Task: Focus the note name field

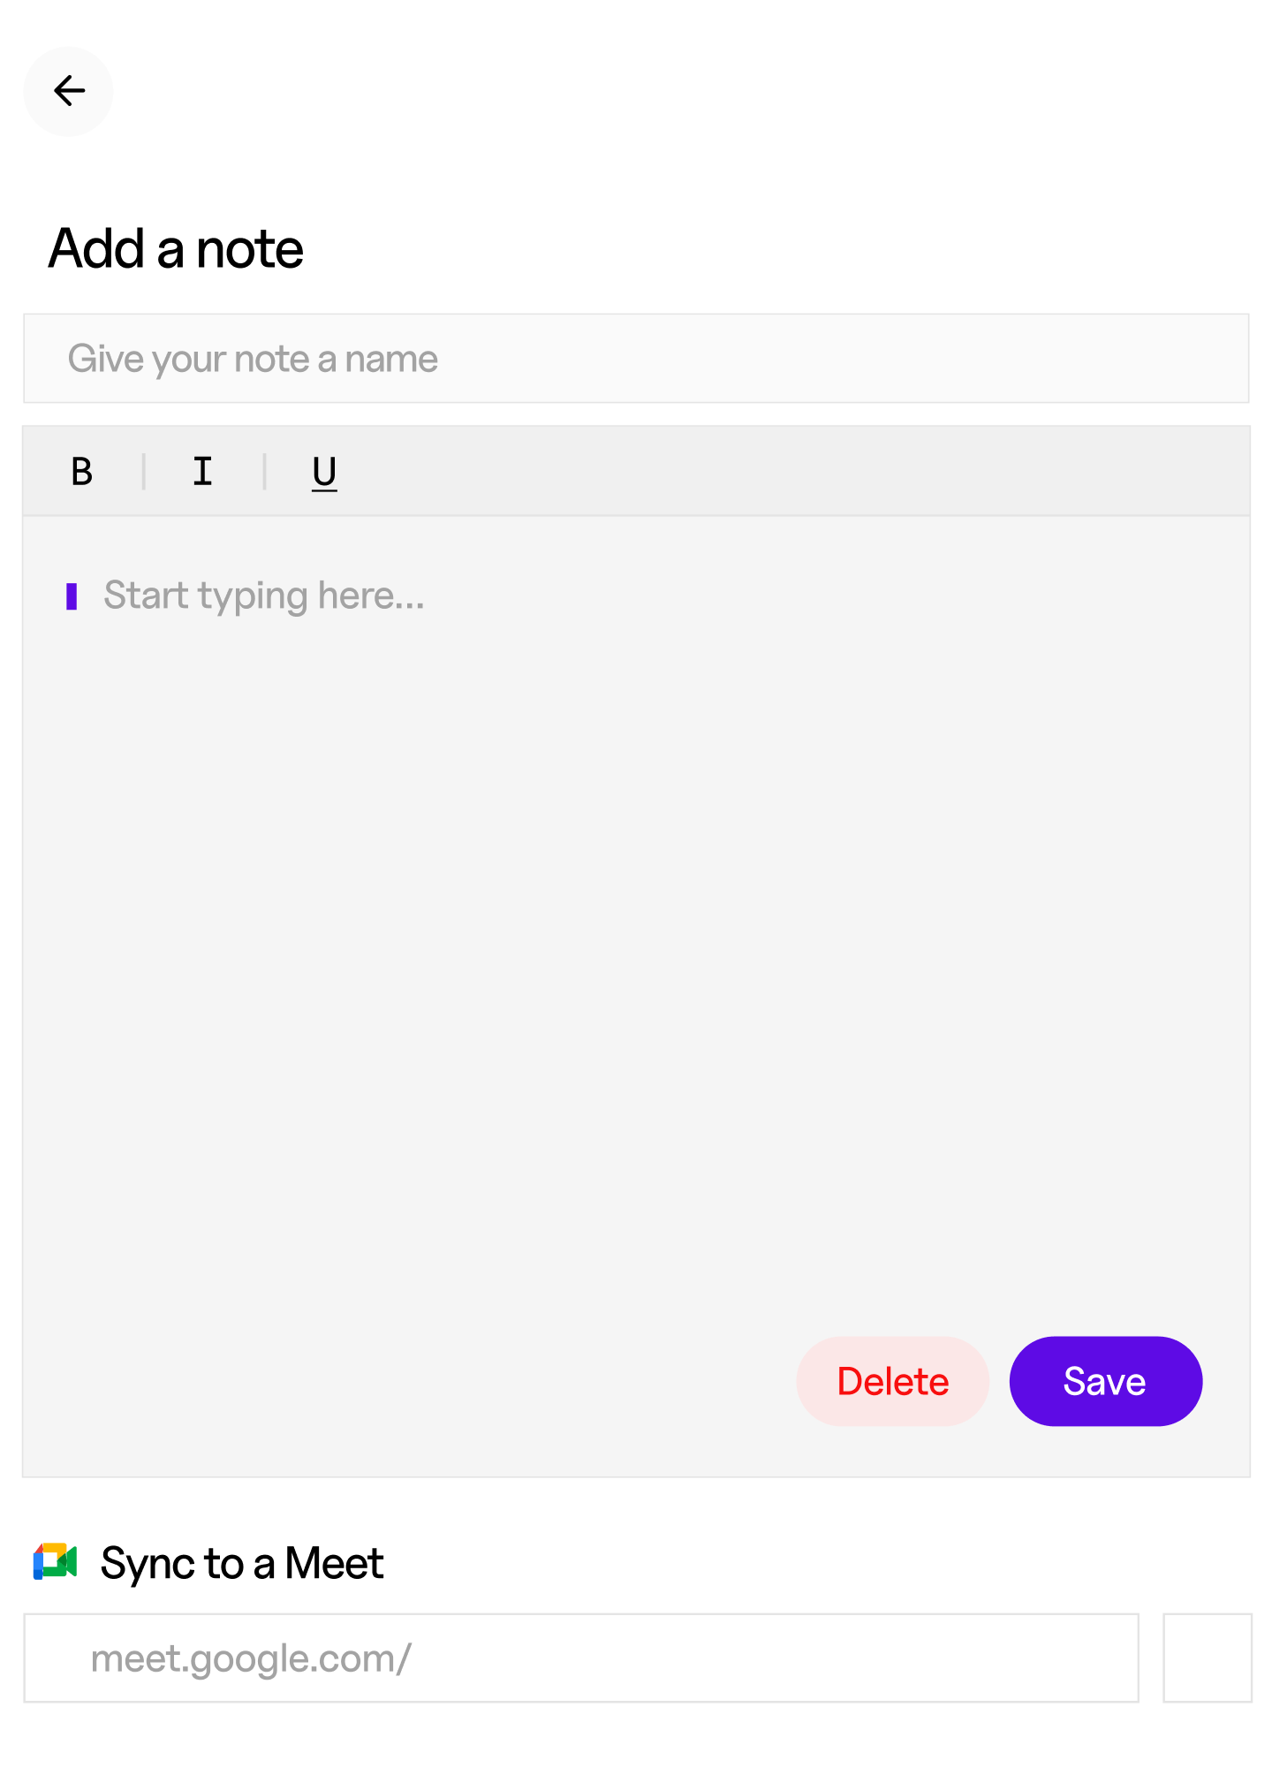Action: 636,359
